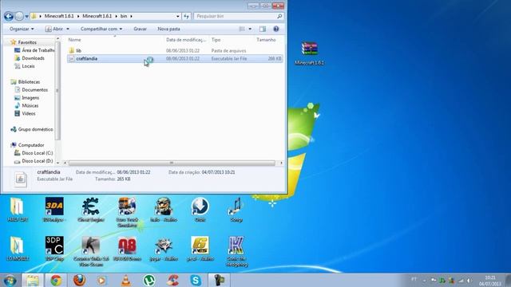
Task: Open CCleaner from the taskbar
Action: click(172, 280)
